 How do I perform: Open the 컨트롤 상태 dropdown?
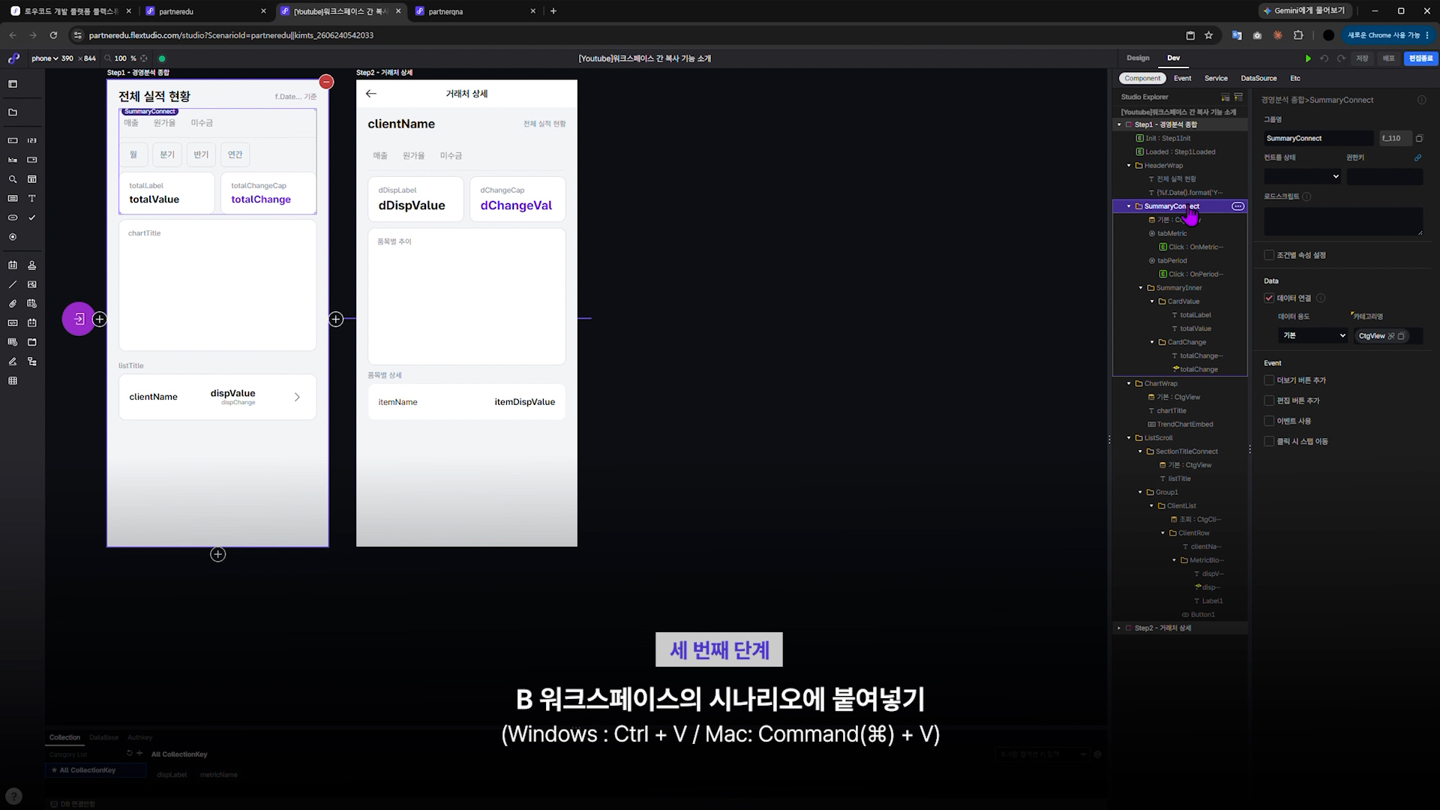[1302, 177]
